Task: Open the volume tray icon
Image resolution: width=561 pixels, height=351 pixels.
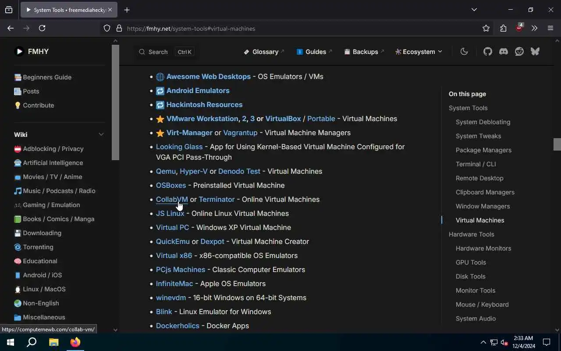Action: pyautogui.click(x=504, y=342)
